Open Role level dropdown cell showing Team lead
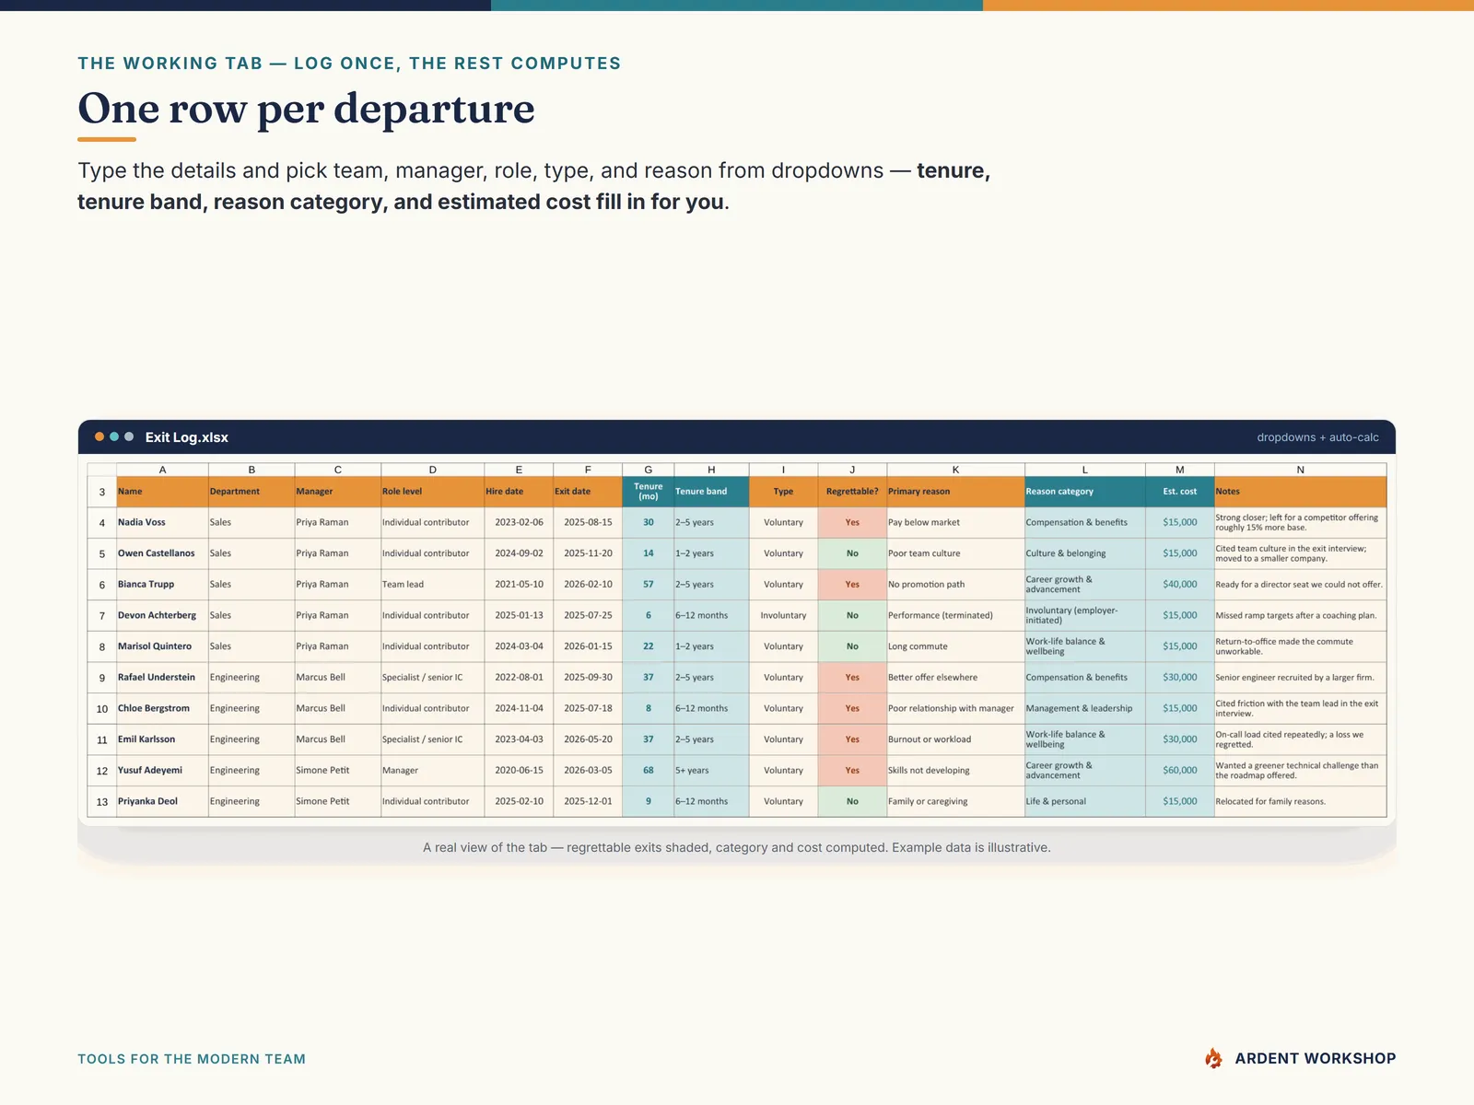1474x1105 pixels. pyautogui.click(x=433, y=584)
